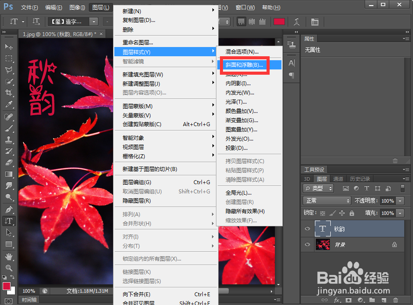Open the 正常 blend mode dropdown
Image resolution: width=413 pixels, height=305 pixels.
(x=326, y=201)
